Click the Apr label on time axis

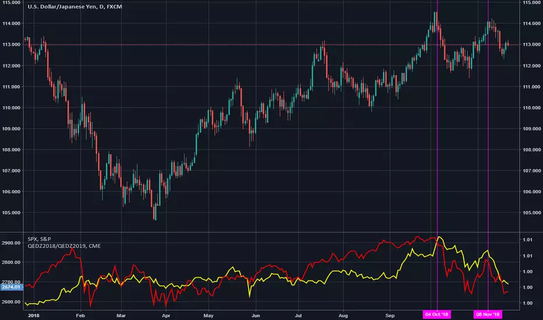pyautogui.click(x=166, y=315)
